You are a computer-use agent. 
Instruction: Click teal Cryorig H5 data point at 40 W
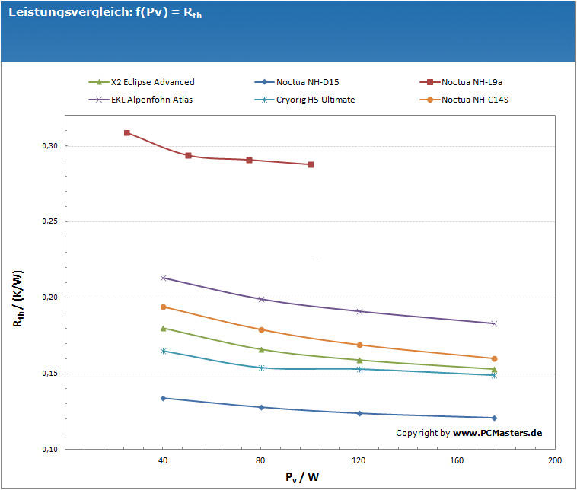click(x=164, y=351)
